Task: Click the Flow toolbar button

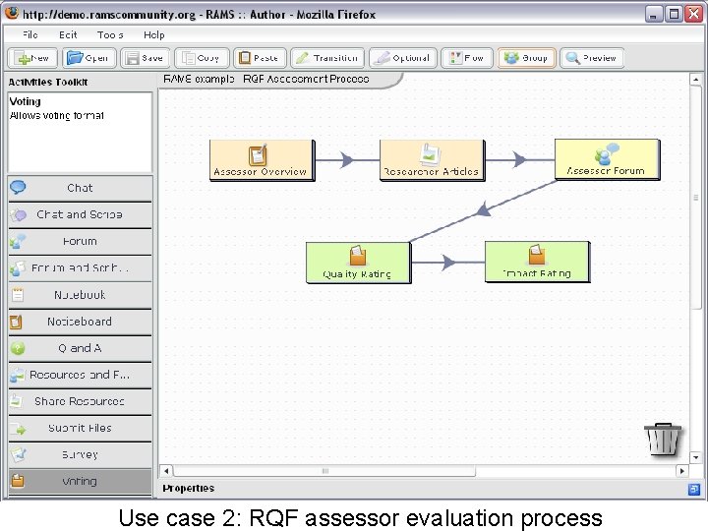Action: [x=466, y=58]
